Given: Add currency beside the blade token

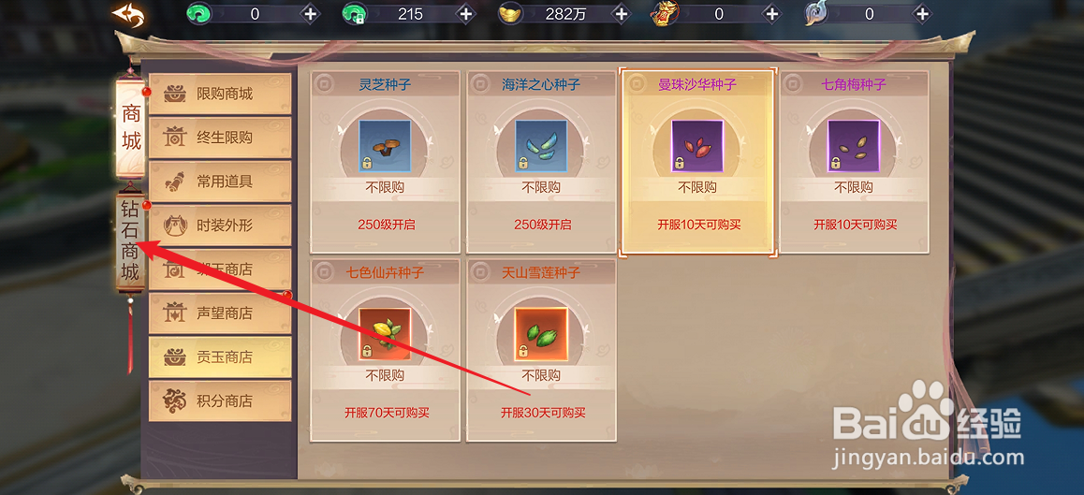Looking at the screenshot, I should [921, 14].
